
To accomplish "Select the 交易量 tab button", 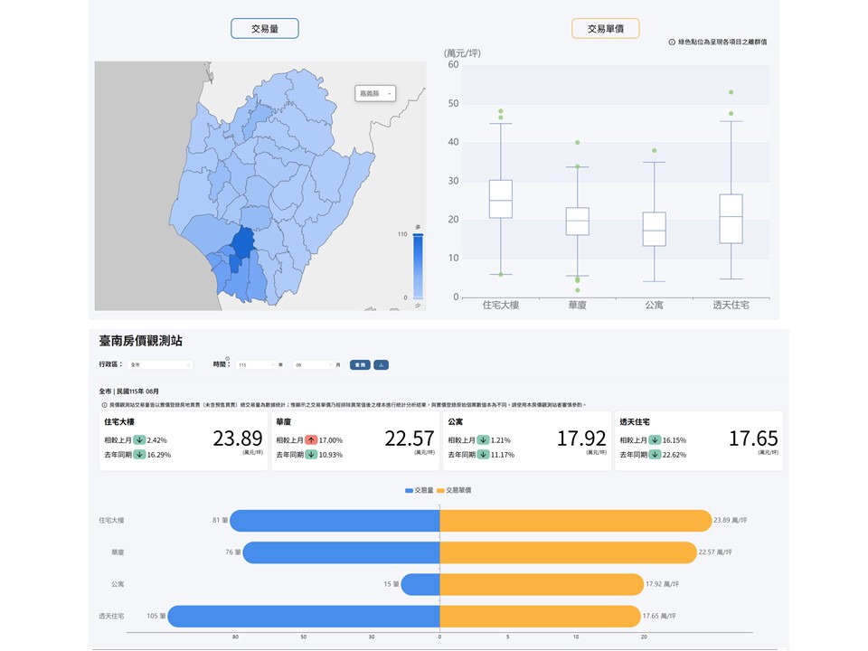I will coord(265,29).
